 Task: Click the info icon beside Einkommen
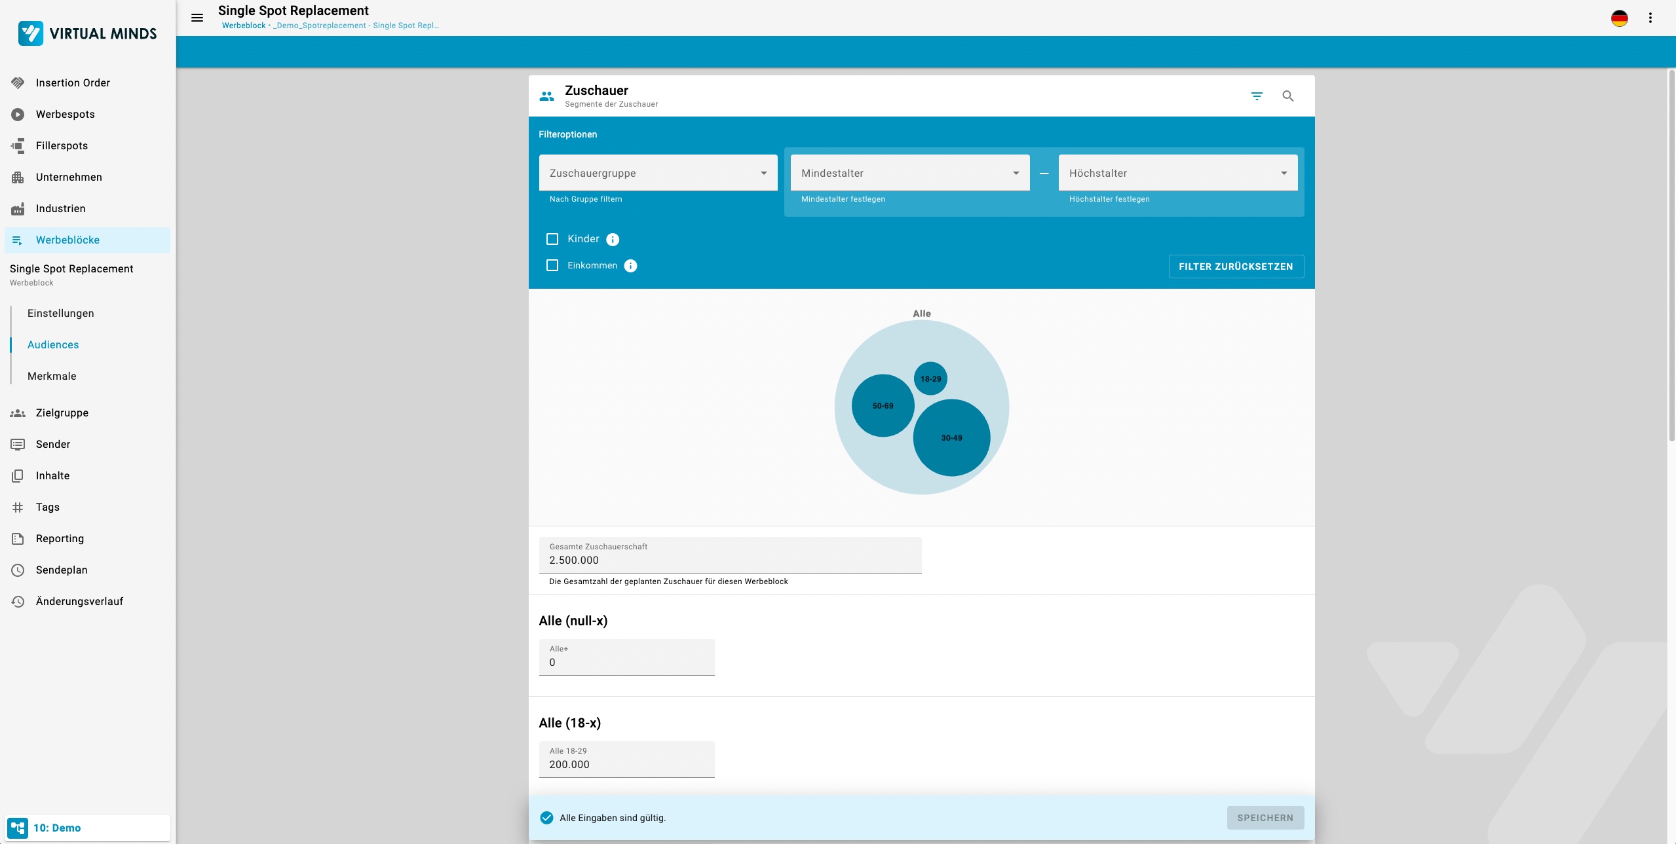[x=630, y=266]
